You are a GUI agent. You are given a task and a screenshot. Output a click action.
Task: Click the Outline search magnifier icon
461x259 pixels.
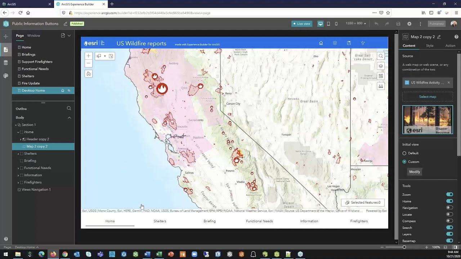pyautogui.click(x=69, y=108)
